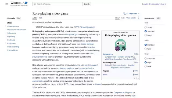Hide the Subgenres infobox section
The height and width of the screenshot is (98, 172).
[x=136, y=54]
